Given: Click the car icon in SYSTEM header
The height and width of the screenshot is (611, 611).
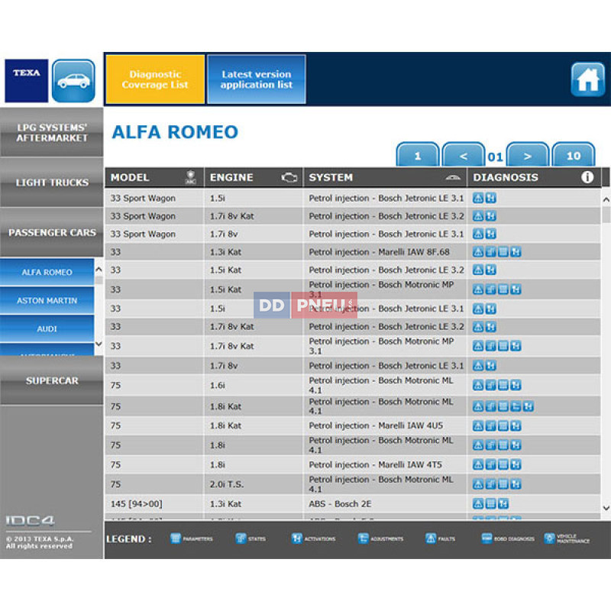Looking at the screenshot, I should 453,178.
